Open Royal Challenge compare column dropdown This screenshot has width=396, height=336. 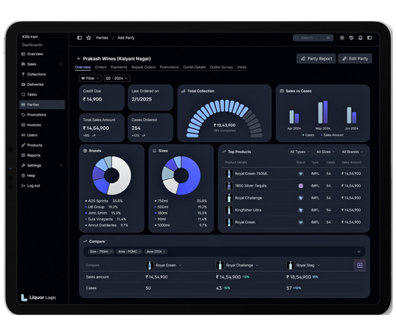[x=257, y=265]
